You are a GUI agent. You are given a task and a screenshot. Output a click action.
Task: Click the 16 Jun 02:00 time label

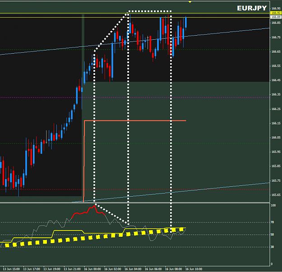[x=113, y=269]
